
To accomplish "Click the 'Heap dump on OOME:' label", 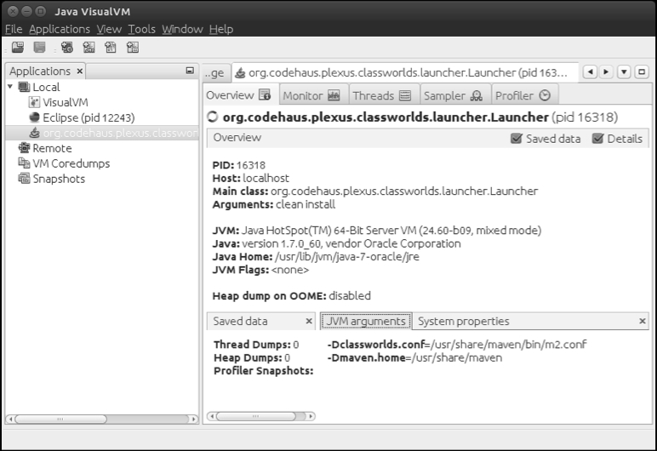I will [x=269, y=296].
